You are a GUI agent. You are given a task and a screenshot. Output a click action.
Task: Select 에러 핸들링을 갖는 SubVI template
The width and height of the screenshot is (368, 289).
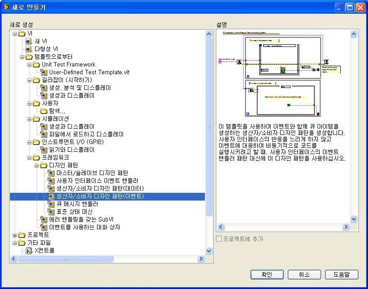(81, 220)
